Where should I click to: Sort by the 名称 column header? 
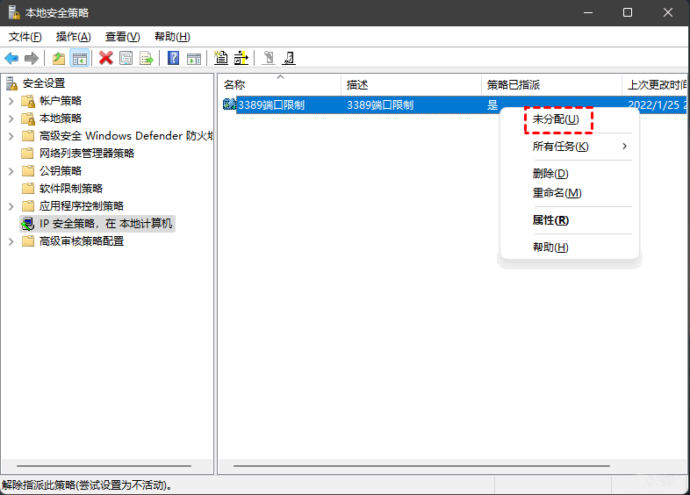click(279, 84)
